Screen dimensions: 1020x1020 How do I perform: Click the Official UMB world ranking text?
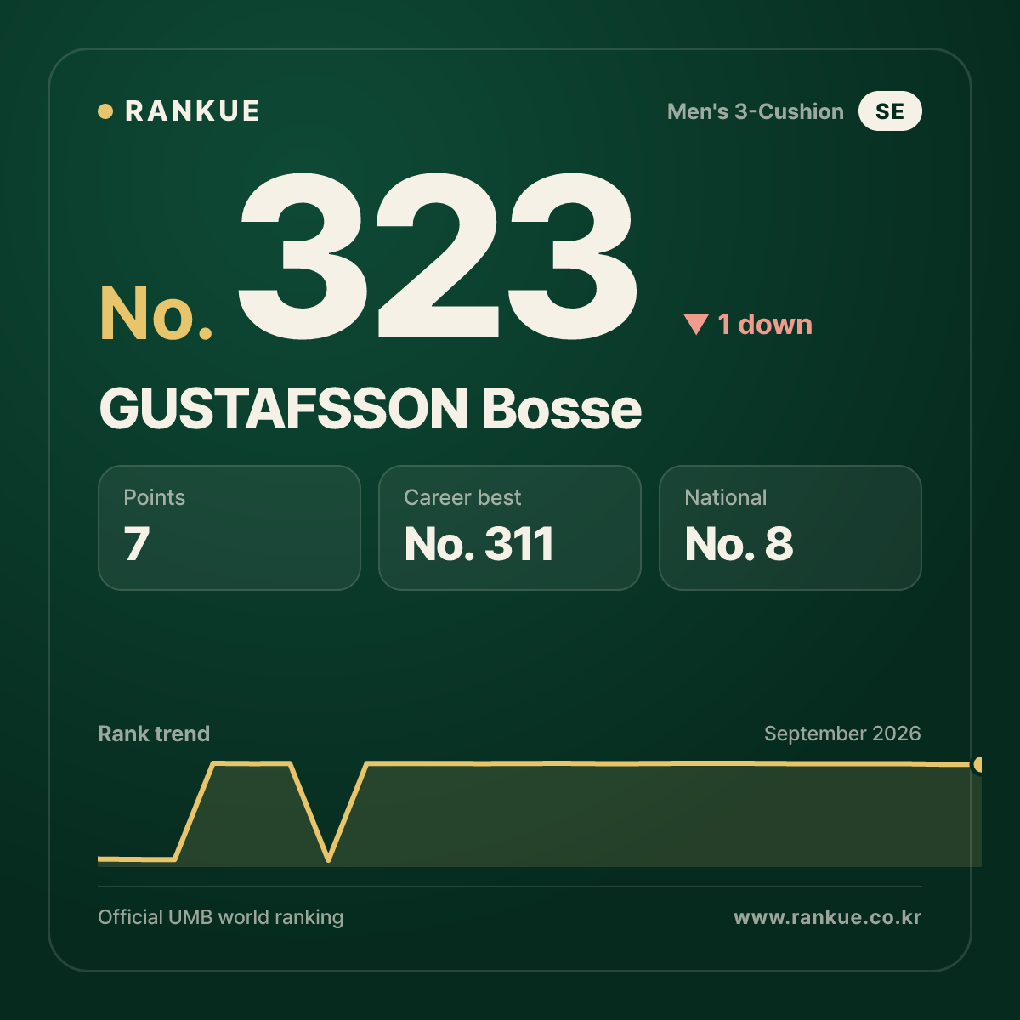(220, 917)
